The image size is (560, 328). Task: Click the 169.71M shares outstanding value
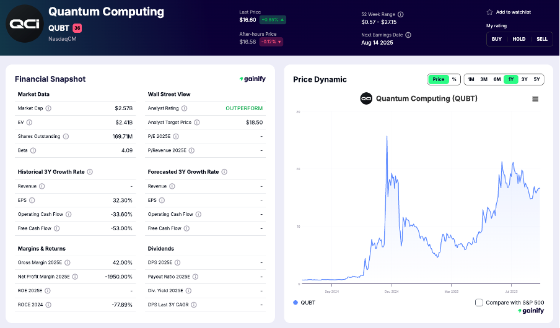point(123,136)
